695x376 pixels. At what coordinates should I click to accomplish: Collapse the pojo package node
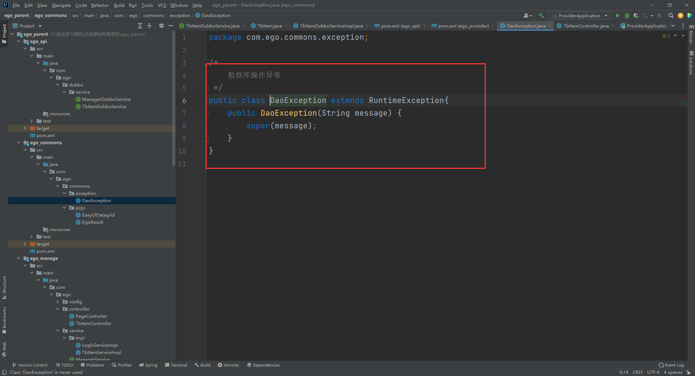click(64, 208)
